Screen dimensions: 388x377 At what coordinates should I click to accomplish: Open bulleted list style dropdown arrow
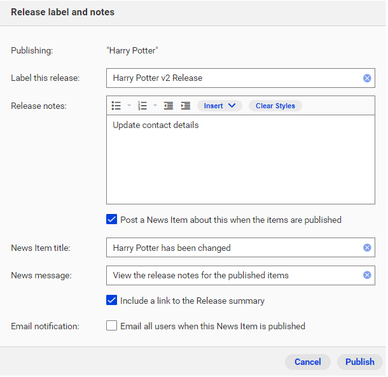(129, 106)
